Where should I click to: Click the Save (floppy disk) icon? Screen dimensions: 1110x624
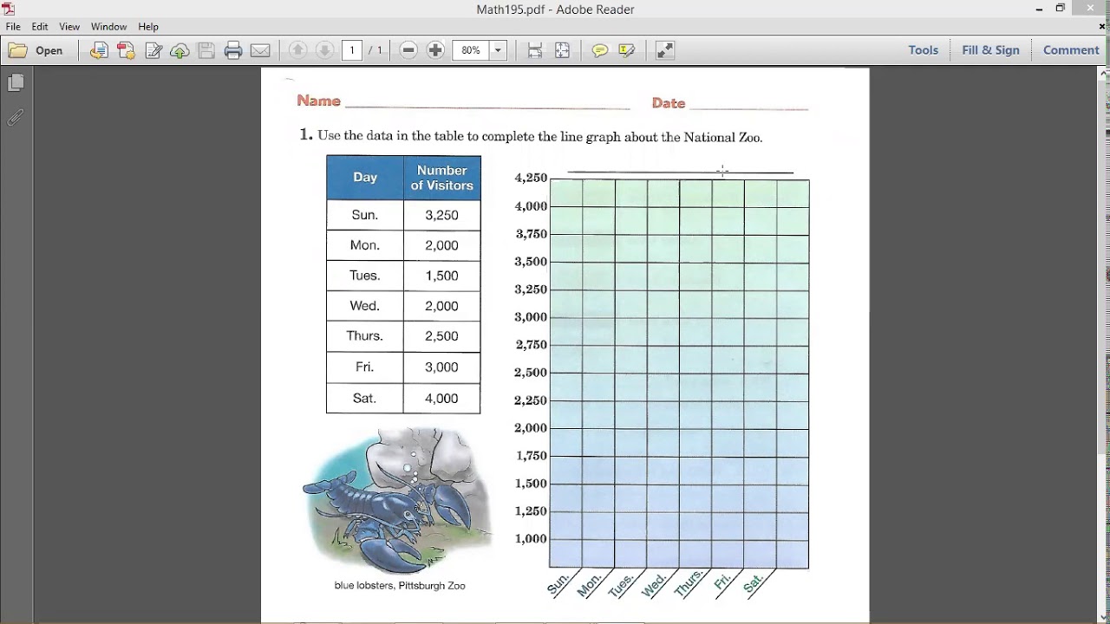click(206, 50)
